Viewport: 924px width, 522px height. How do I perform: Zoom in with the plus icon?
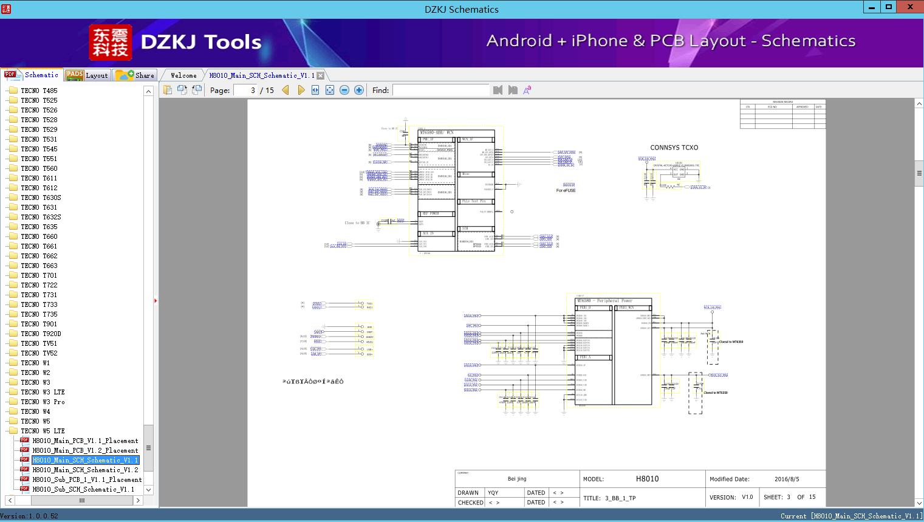359,90
